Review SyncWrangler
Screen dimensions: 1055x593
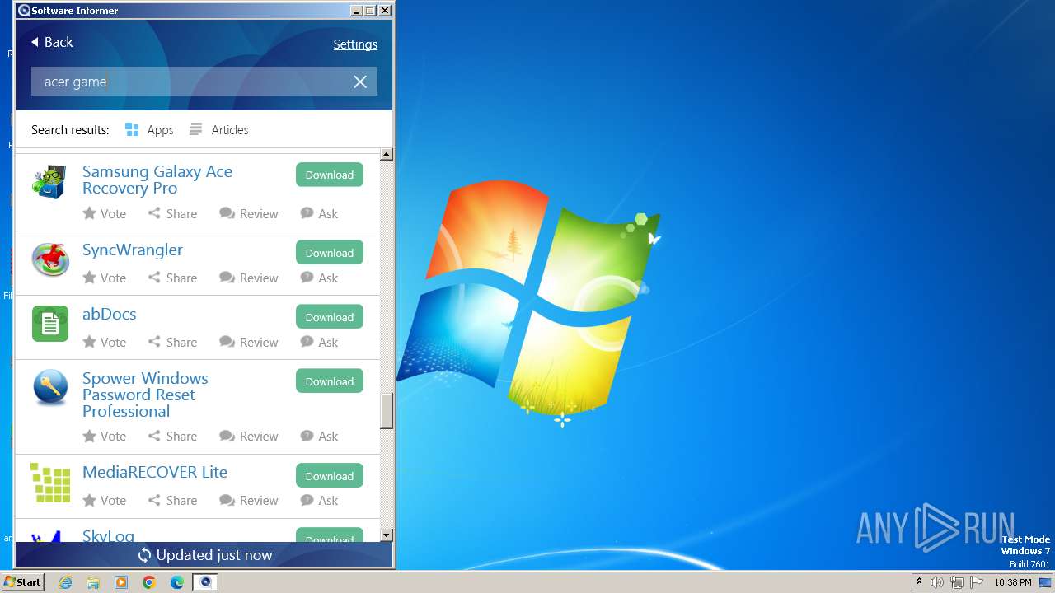249,278
